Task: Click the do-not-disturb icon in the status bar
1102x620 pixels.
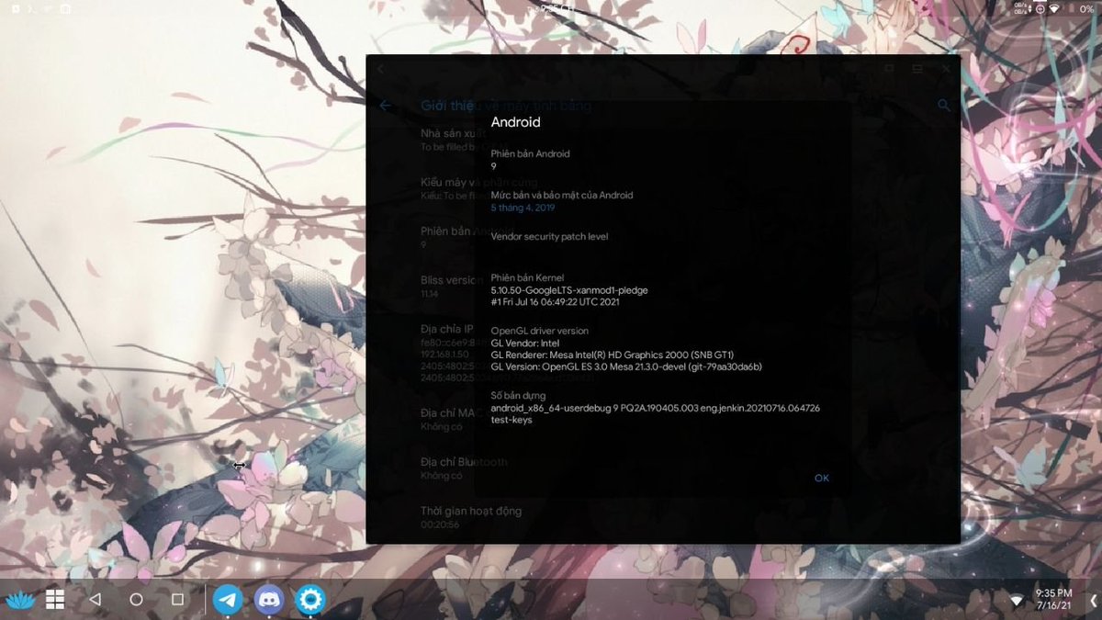Action: pos(1040,8)
